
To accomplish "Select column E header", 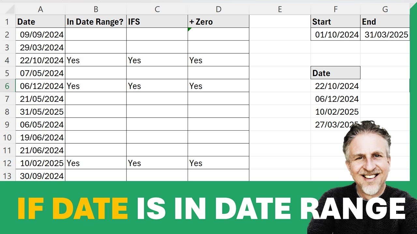I will (280, 9).
